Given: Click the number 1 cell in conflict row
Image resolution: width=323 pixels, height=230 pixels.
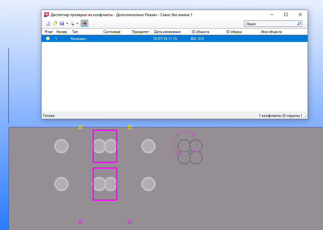Looking at the screenshot, I should tap(56, 39).
